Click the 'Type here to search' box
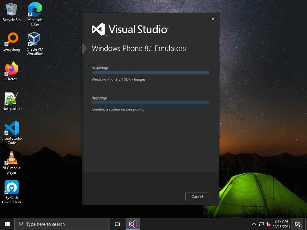 pyautogui.click(x=62, y=224)
